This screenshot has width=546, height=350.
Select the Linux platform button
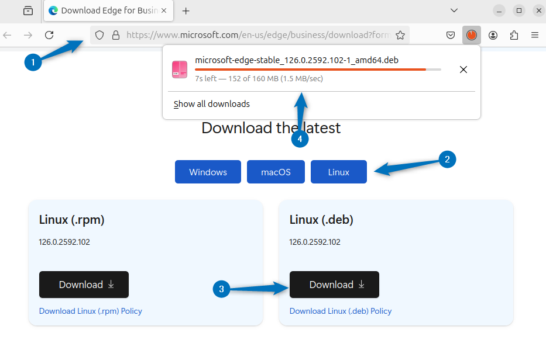(338, 171)
